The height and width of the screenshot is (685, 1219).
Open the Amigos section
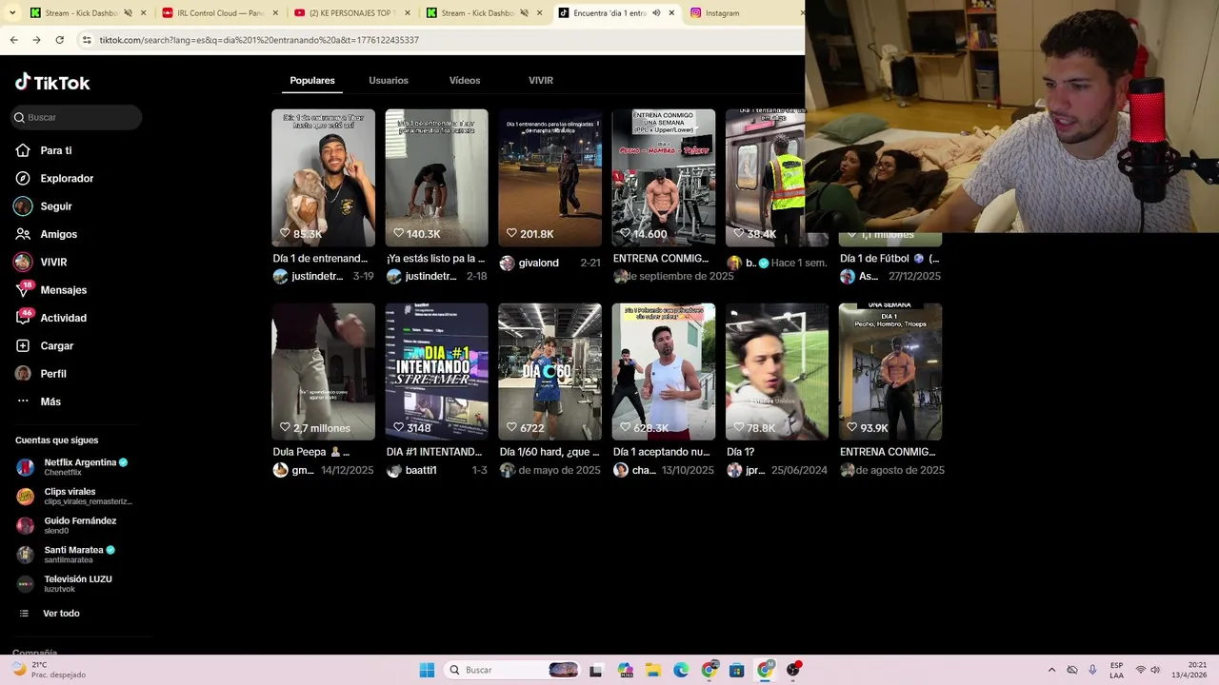(x=46, y=234)
